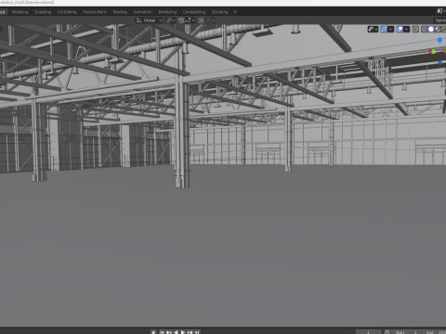Jump to the previous keyframe
This screenshot has width=446, height=334.
169,332
